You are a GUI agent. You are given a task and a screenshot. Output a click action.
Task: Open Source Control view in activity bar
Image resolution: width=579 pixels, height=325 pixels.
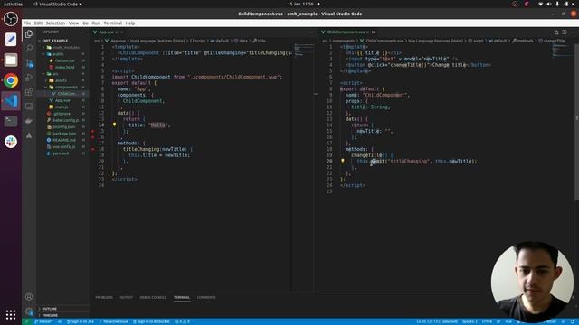click(29, 63)
